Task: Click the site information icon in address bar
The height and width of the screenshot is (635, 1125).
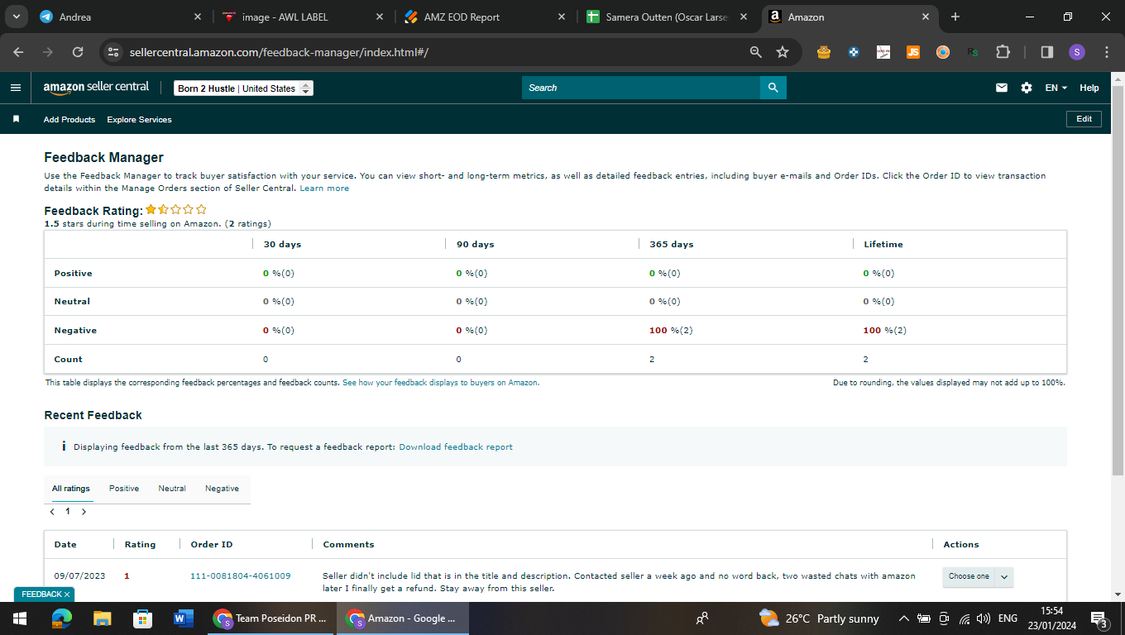Action: click(x=114, y=52)
